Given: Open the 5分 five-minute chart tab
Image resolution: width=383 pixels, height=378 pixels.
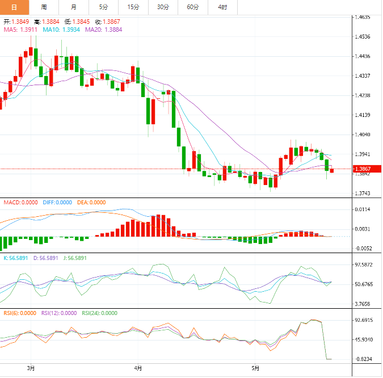Looking at the screenshot, I should pyautogui.click(x=104, y=7).
